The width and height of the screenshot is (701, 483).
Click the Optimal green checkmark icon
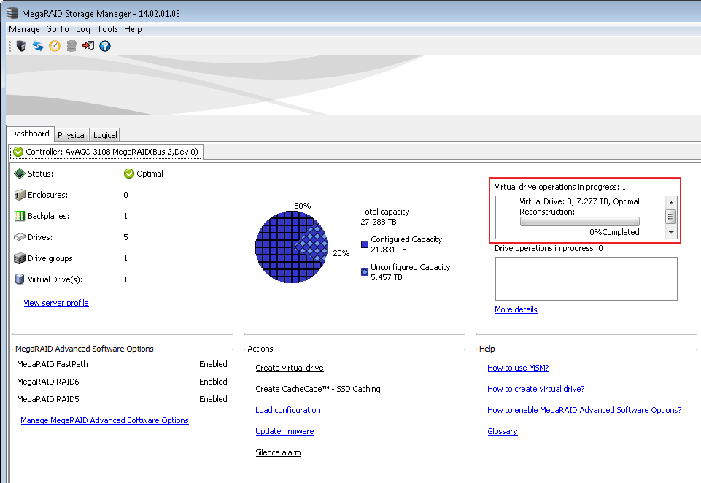click(x=129, y=174)
